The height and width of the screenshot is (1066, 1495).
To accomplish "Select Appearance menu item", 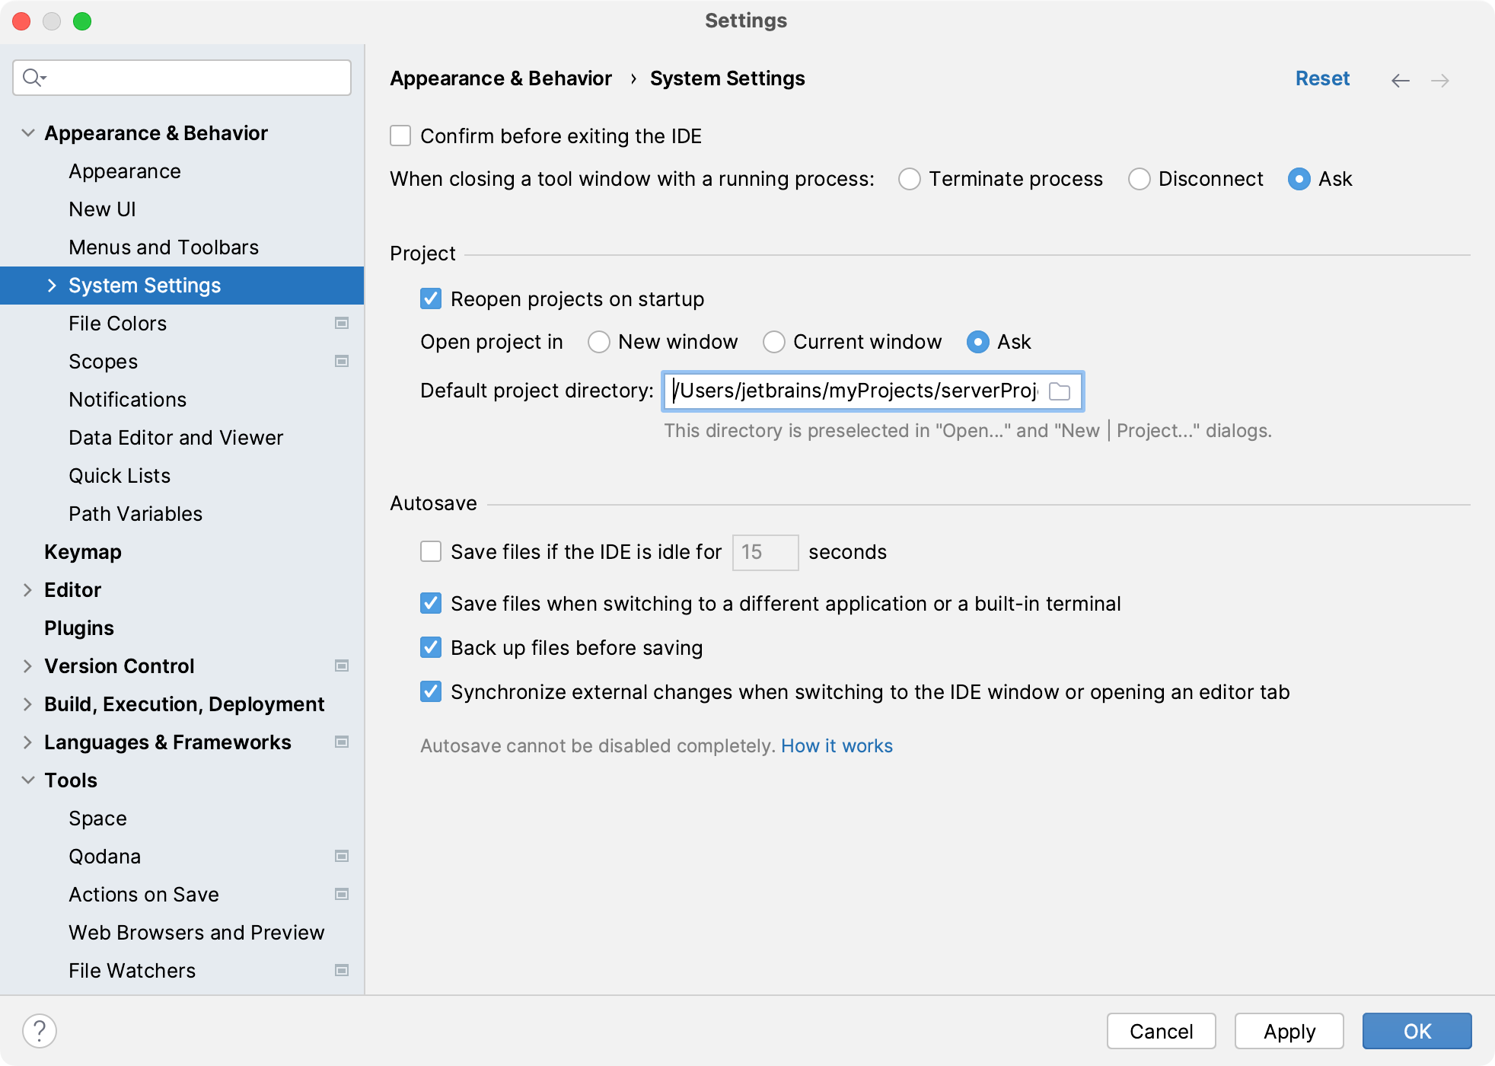I will (x=123, y=171).
